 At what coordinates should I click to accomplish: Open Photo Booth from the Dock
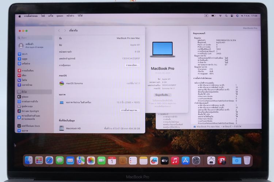tap(222, 161)
